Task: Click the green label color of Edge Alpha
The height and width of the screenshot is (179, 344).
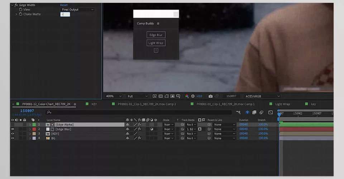Action: pos(34,125)
